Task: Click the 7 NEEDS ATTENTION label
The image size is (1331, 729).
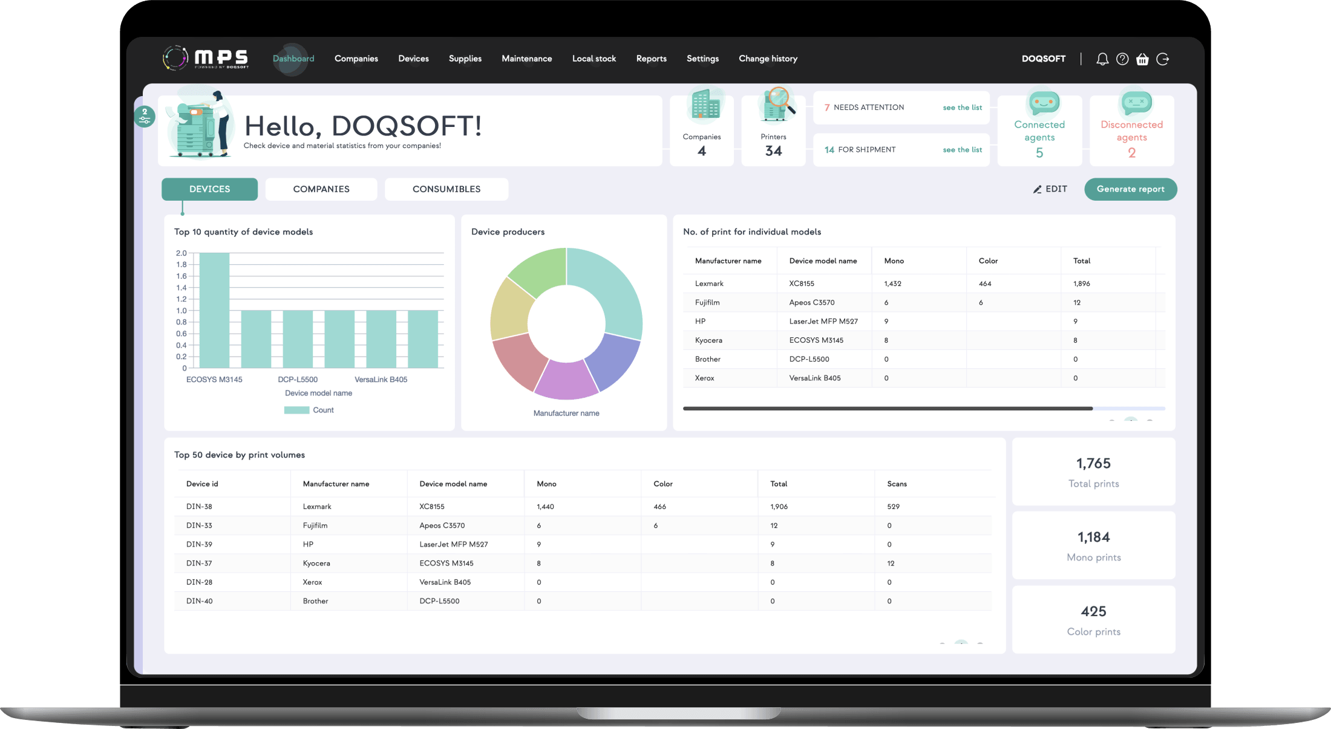Action: [864, 108]
